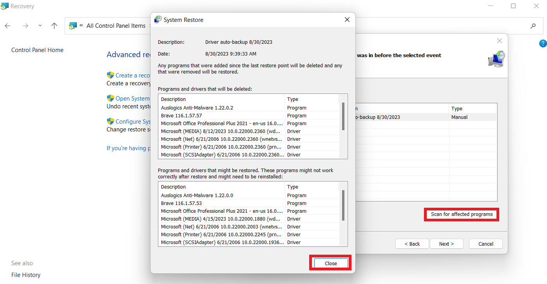Click the System Restore title bar icon
The height and width of the screenshot is (284, 547).
(x=158, y=20)
